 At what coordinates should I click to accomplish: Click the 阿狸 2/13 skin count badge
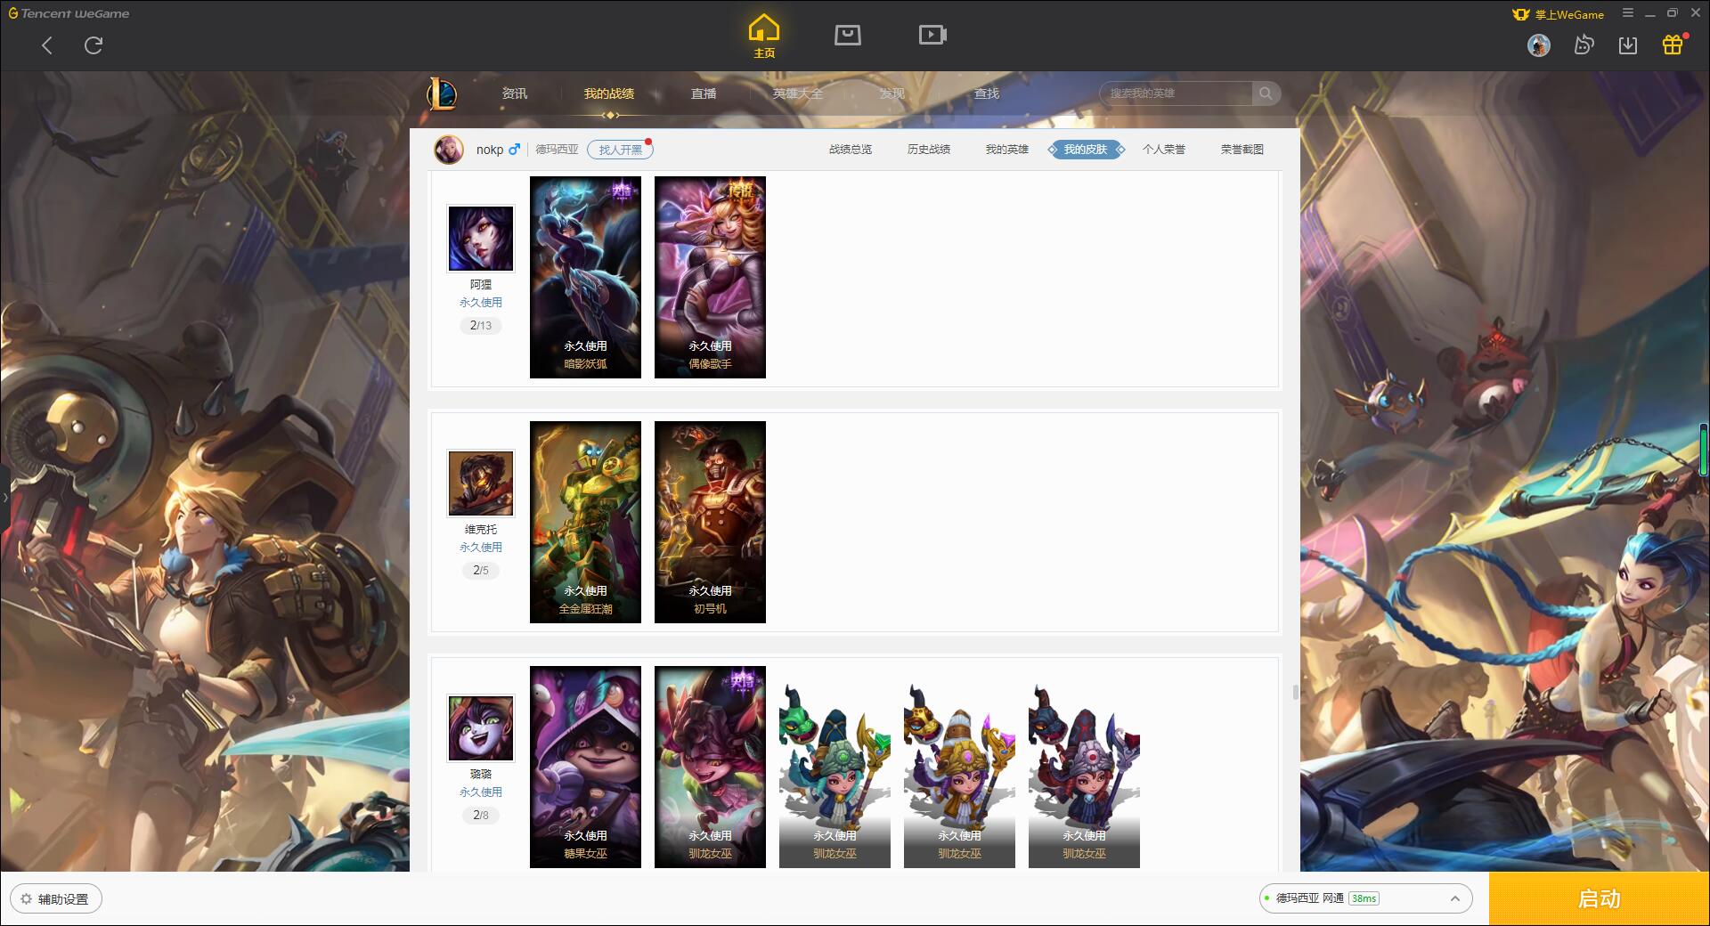click(x=481, y=326)
